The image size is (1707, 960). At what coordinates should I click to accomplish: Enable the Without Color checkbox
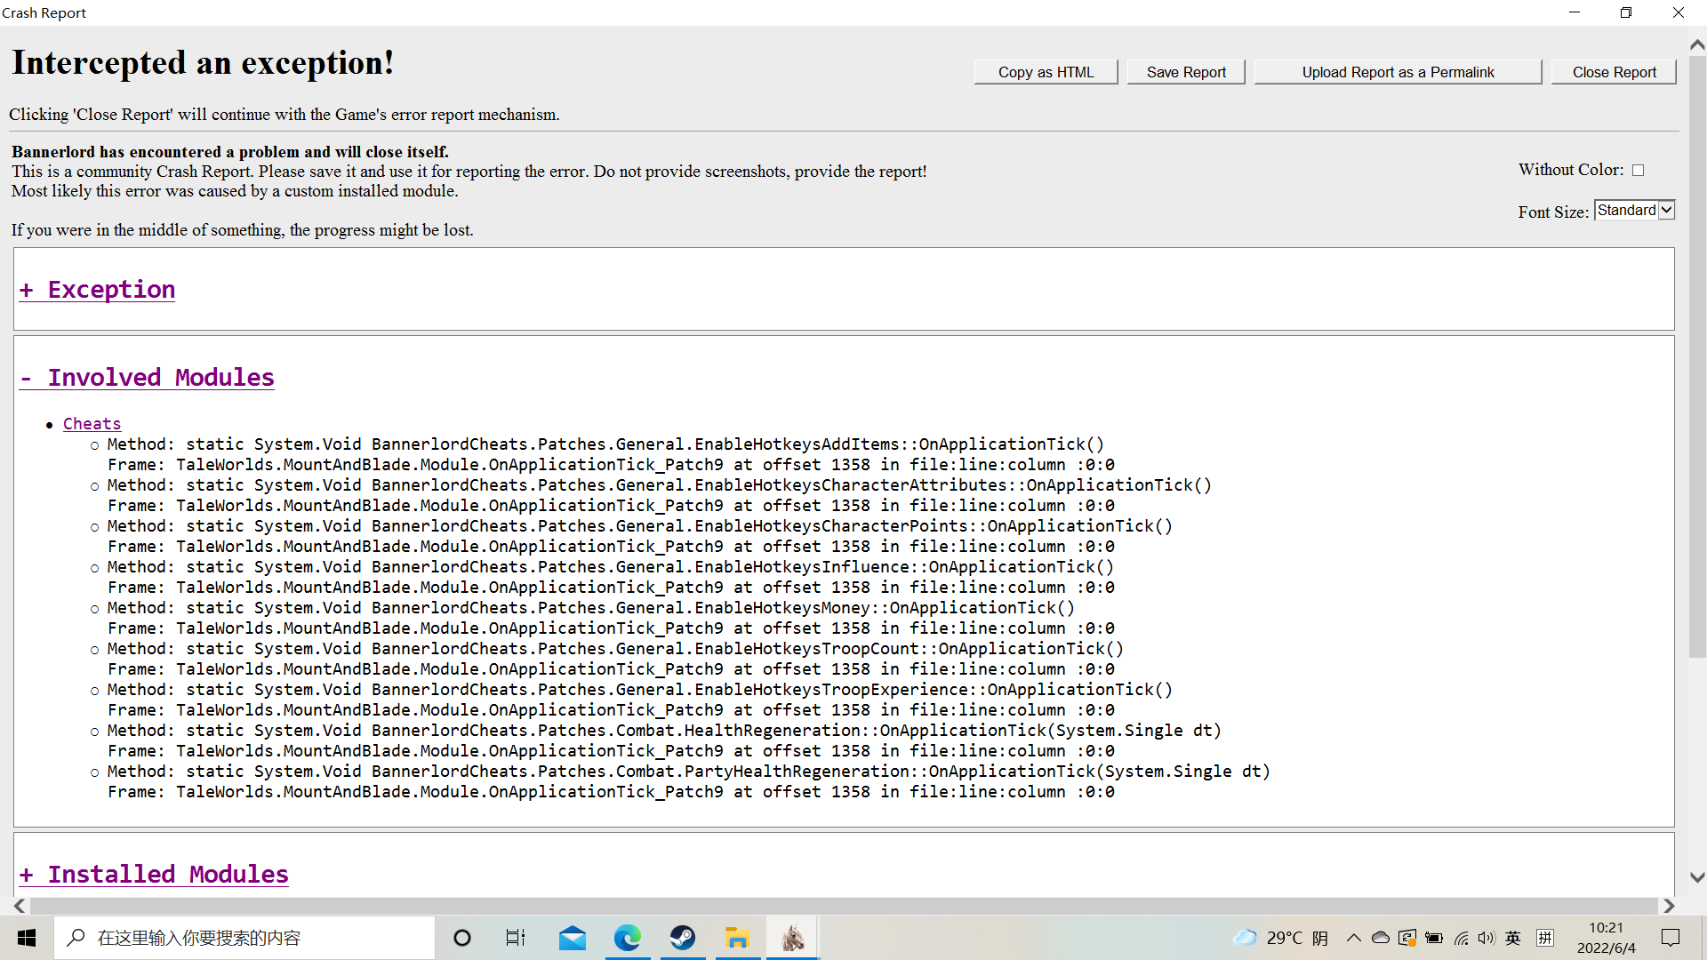click(1638, 170)
